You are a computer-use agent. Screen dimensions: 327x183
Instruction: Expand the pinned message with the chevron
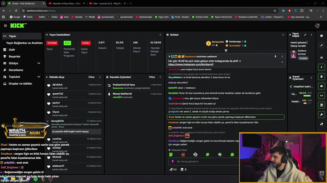point(282,62)
